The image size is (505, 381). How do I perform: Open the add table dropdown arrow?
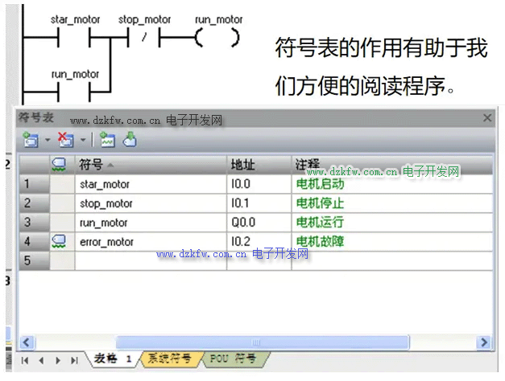coord(47,140)
